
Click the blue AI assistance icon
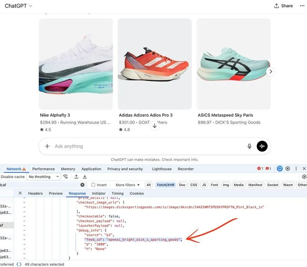pos(280,168)
